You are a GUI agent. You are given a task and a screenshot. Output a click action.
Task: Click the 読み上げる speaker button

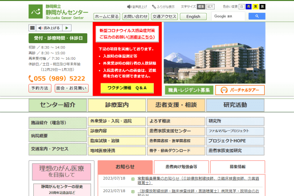[49, 28]
